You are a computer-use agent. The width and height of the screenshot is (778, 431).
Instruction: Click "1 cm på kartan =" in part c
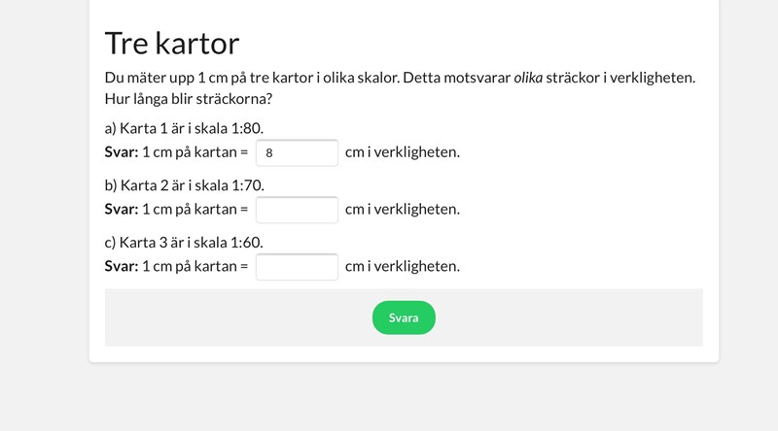[195, 266]
